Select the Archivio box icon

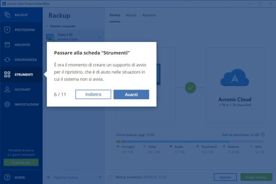coord(7,44)
